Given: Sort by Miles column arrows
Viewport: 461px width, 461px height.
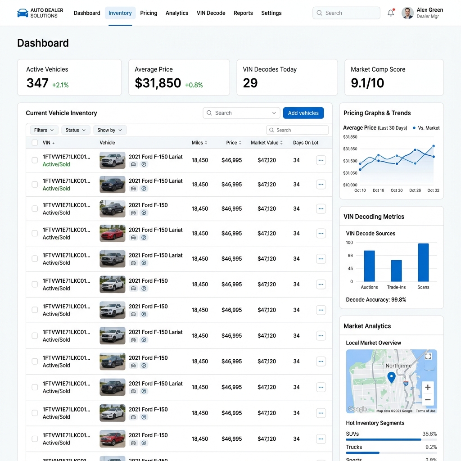Looking at the screenshot, I should click(x=206, y=143).
